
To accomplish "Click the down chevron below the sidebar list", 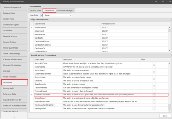I will coord(14,117).
